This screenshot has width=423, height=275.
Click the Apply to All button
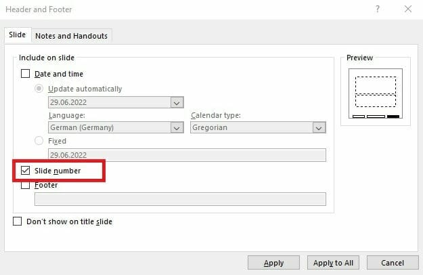(x=333, y=263)
